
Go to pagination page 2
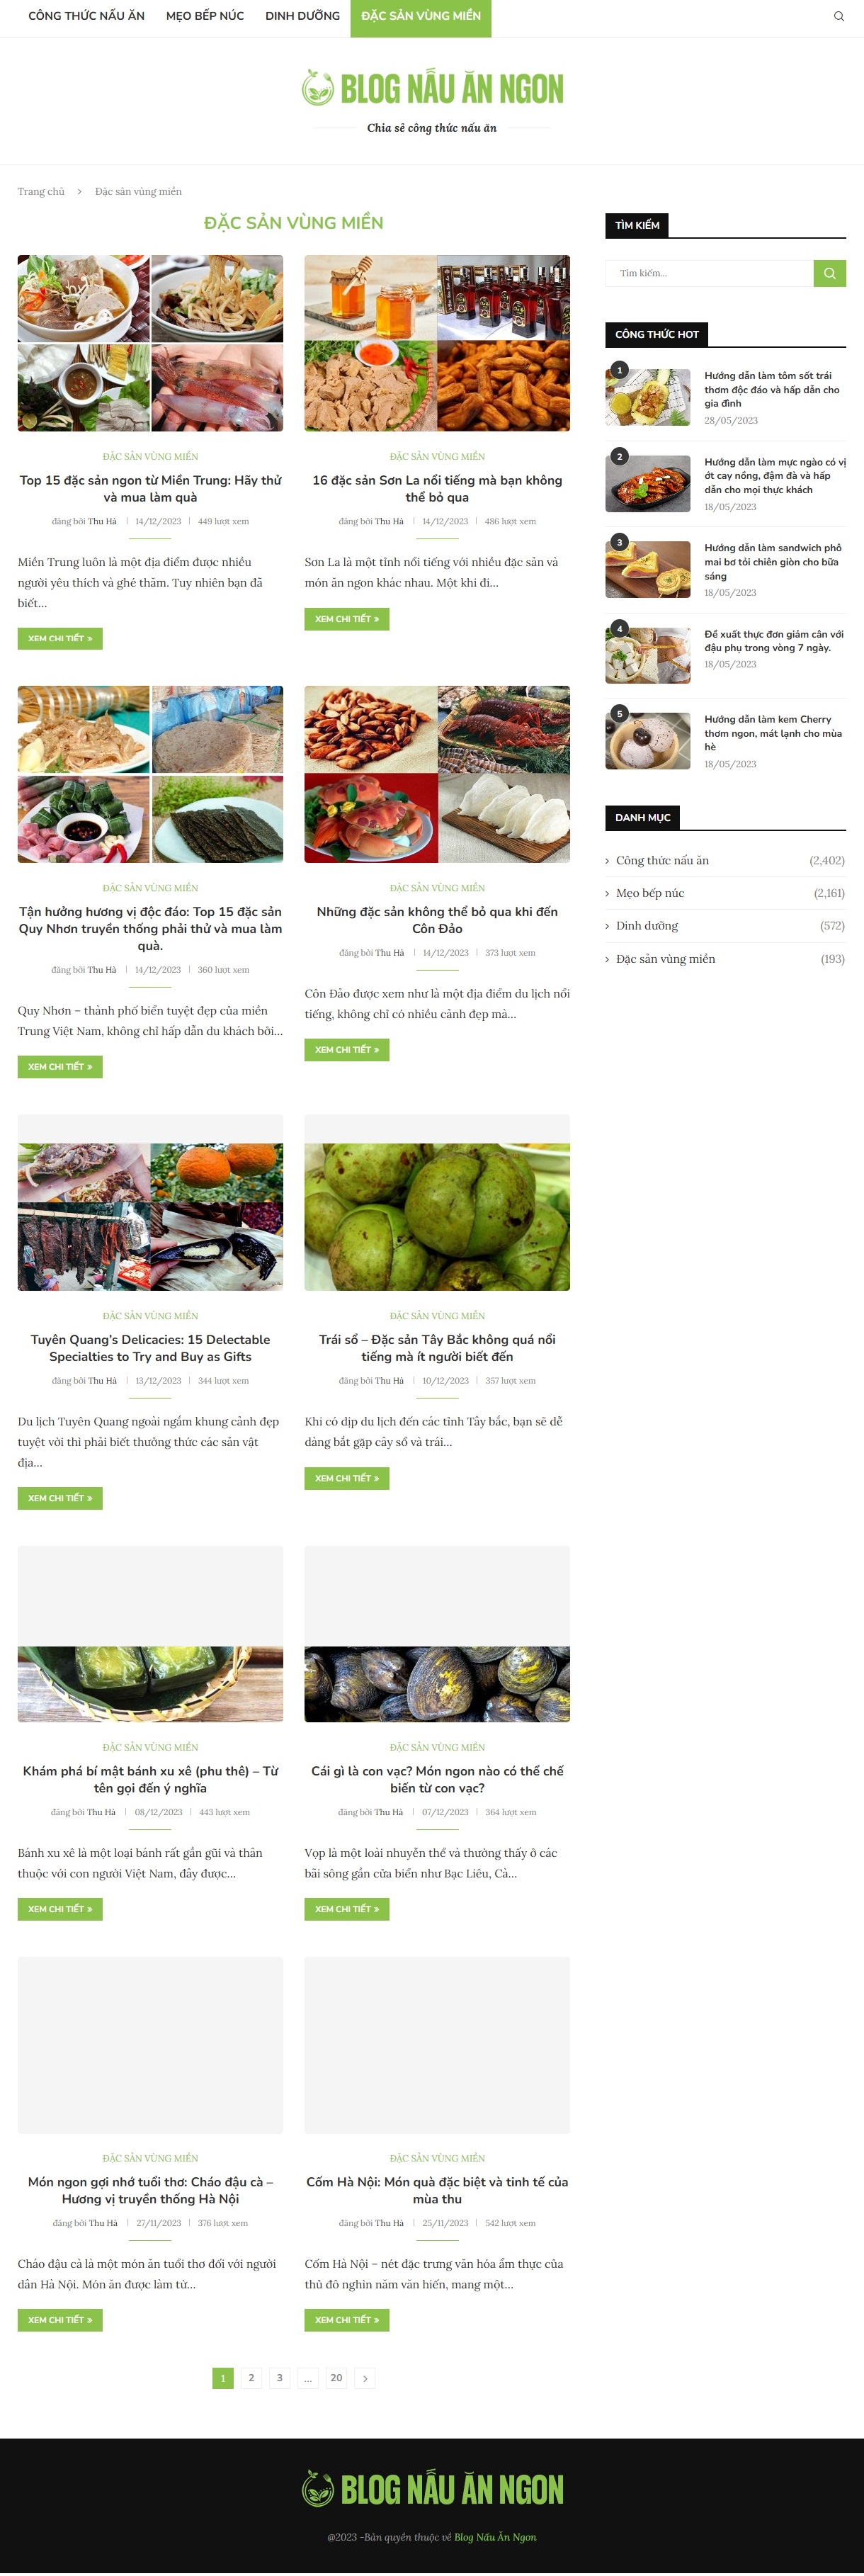pos(251,2378)
